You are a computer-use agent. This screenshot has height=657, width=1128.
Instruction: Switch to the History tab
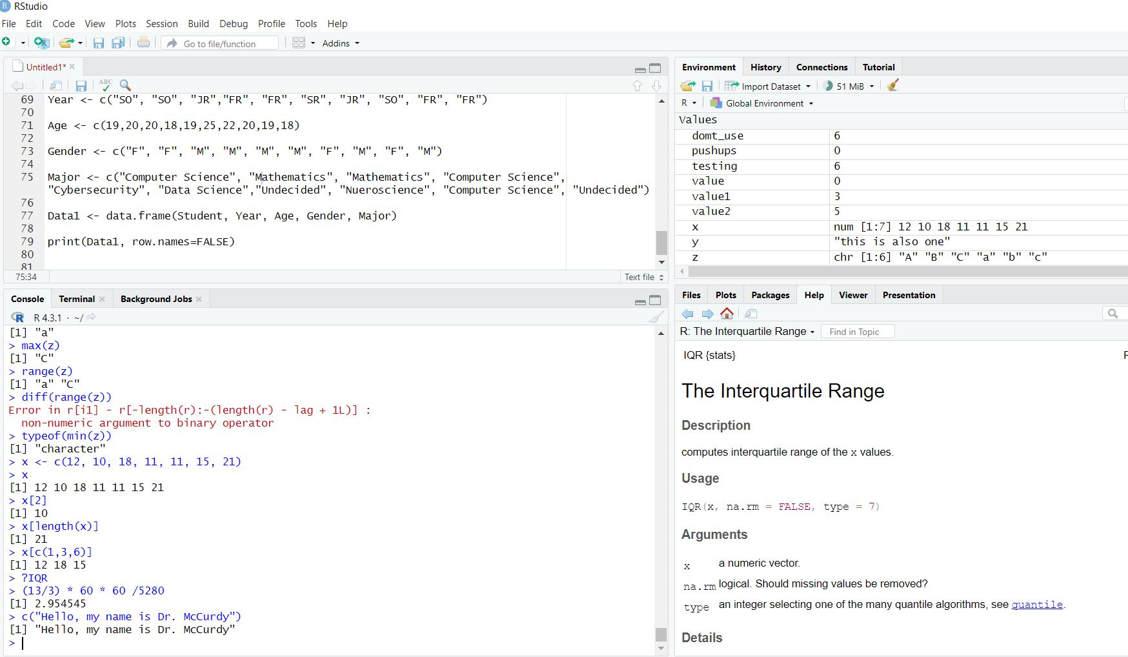pyautogui.click(x=765, y=67)
